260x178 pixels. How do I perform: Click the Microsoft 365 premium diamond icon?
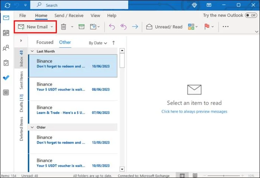coord(194,5)
